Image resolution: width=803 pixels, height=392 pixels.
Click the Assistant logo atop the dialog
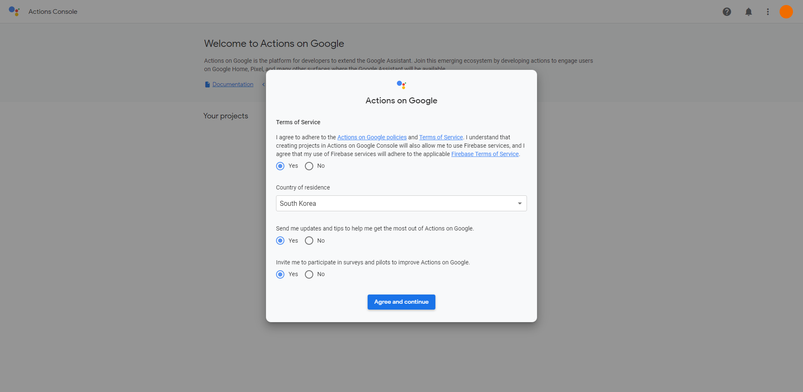click(x=401, y=85)
